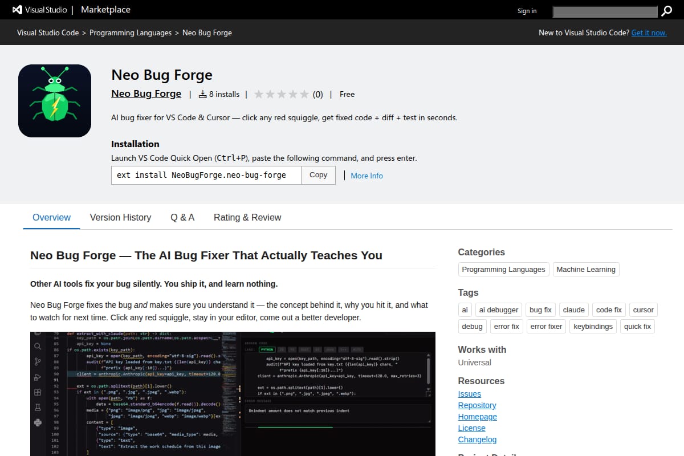Screen dimensions: 684x456
Task: Open the More Info link
Action: [x=367, y=176]
